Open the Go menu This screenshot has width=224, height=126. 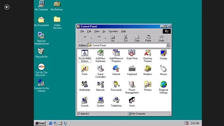(104, 31)
